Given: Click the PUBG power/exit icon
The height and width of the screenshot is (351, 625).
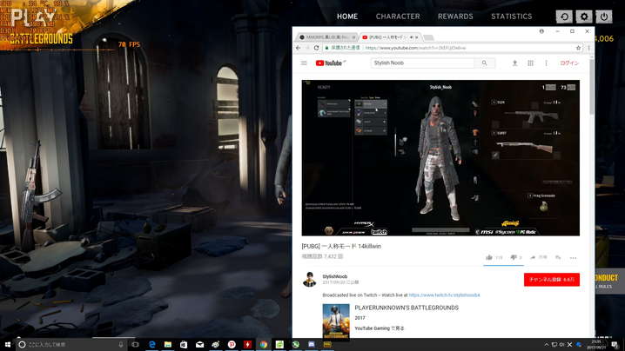Looking at the screenshot, I should [x=604, y=17].
